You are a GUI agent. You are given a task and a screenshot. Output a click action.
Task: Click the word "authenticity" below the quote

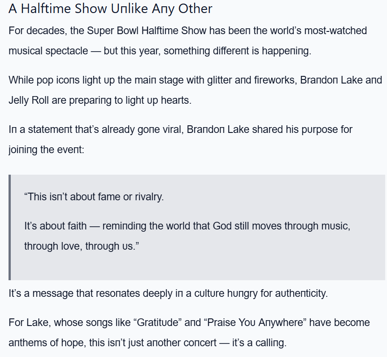tap(300, 294)
